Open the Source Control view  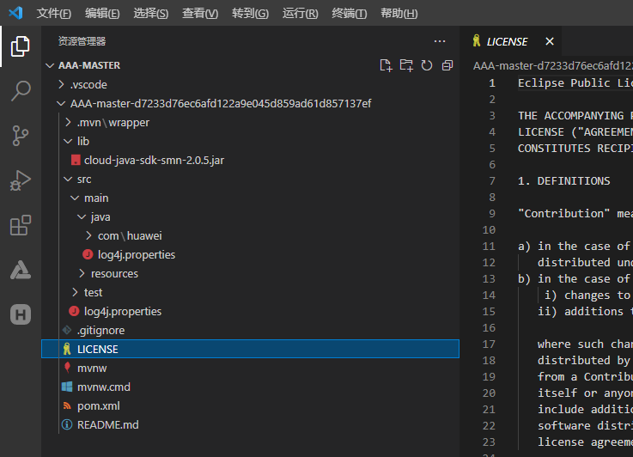[21, 136]
